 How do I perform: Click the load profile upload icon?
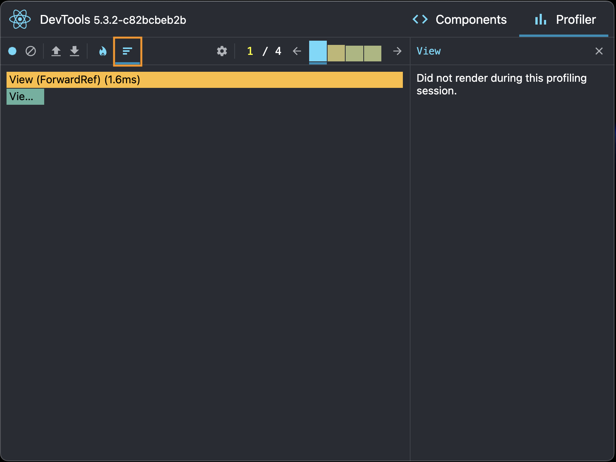[56, 51]
